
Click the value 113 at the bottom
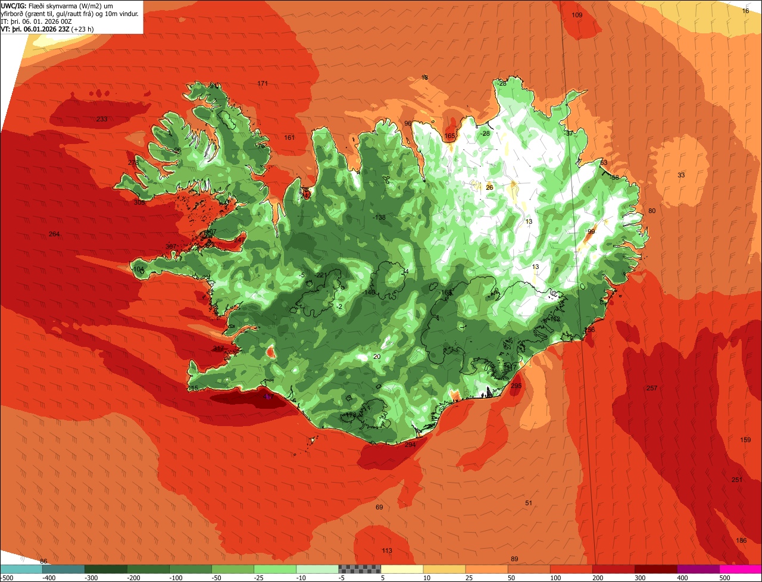click(x=387, y=550)
